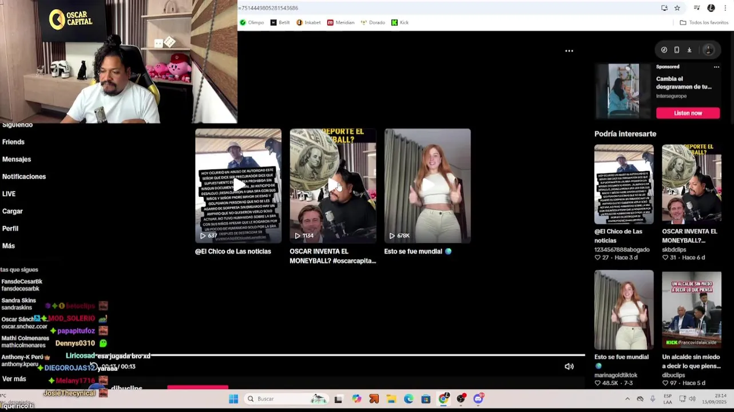
Task: Open the Todos los favoritos folder
Action: (704, 22)
